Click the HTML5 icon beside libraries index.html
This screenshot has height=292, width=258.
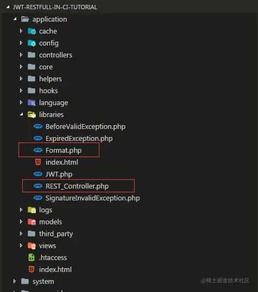pyautogui.click(x=38, y=162)
